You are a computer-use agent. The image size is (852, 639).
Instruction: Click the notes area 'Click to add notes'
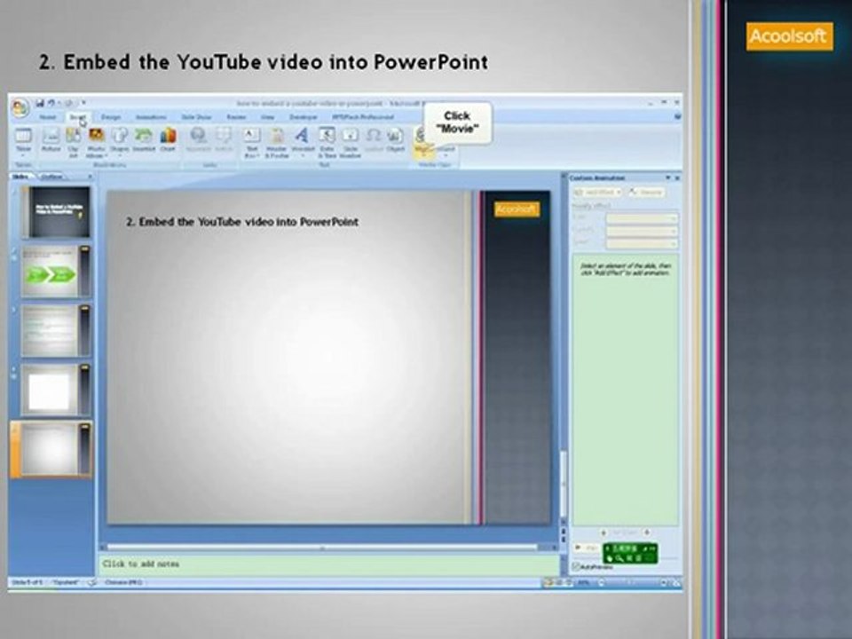[x=328, y=564]
